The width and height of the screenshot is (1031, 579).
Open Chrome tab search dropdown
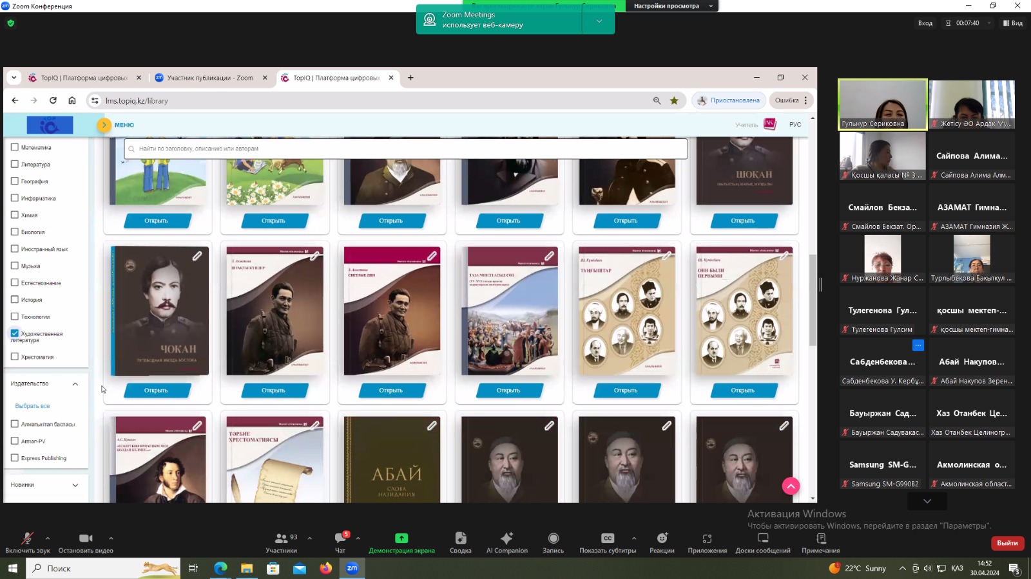coord(14,78)
